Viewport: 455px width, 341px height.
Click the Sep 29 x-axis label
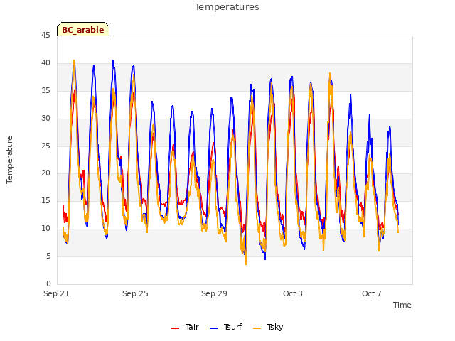pyautogui.click(x=214, y=293)
